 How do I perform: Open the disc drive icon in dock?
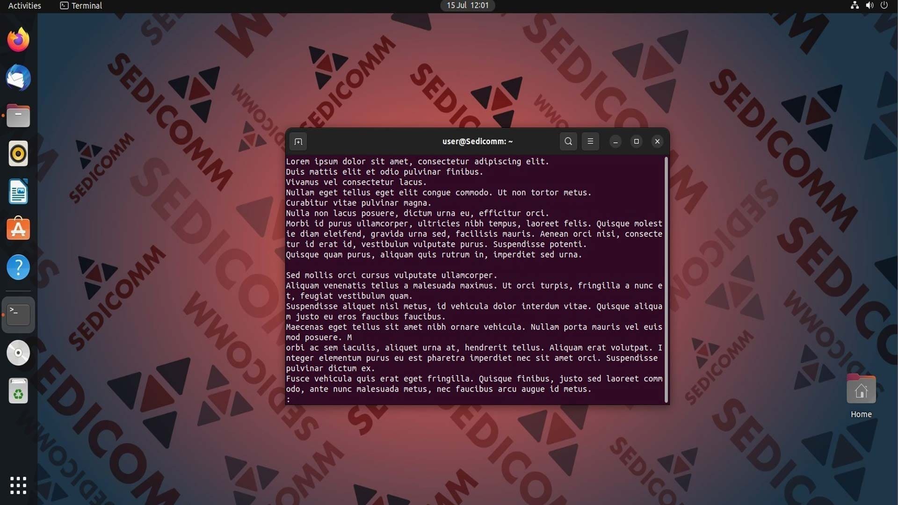18,353
